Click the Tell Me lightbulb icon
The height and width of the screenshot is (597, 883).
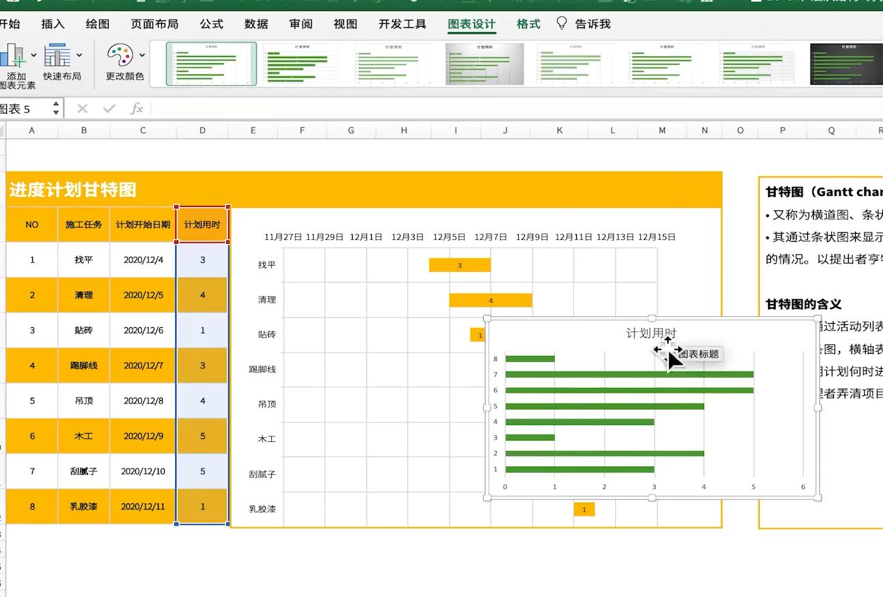pos(562,23)
